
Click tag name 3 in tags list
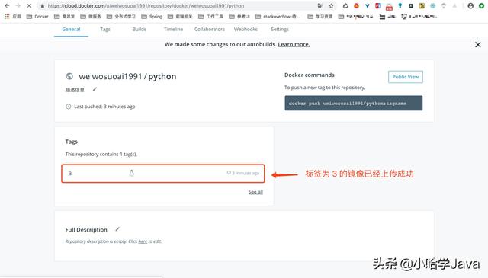(70, 174)
